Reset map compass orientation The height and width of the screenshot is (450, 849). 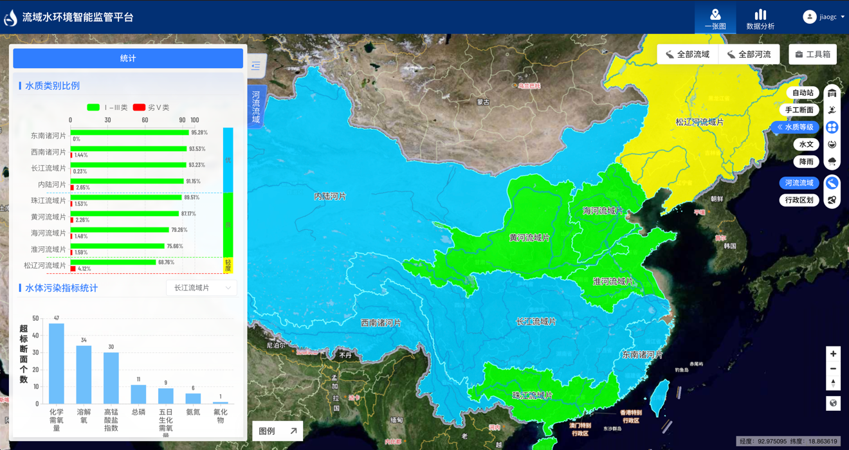tap(833, 383)
